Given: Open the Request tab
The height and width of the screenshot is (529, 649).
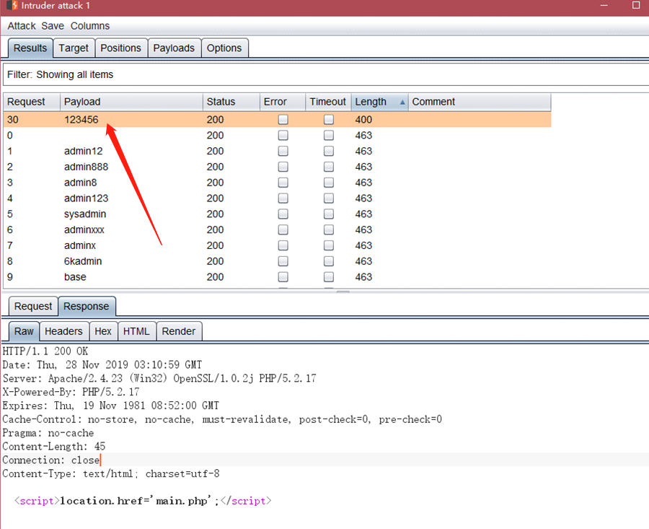Looking at the screenshot, I should [x=33, y=307].
